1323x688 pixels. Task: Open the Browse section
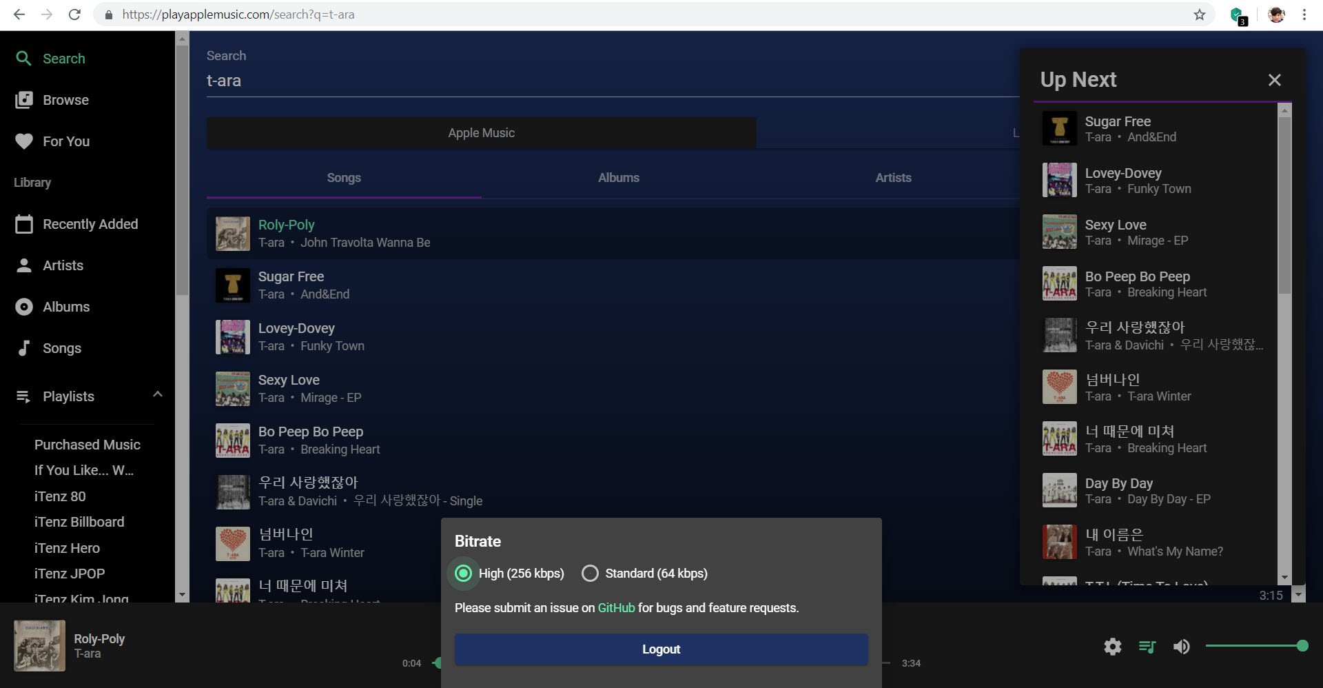point(23,100)
